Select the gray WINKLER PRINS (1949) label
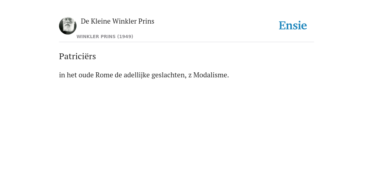Image resolution: width=373 pixels, height=186 pixels. 105,37
